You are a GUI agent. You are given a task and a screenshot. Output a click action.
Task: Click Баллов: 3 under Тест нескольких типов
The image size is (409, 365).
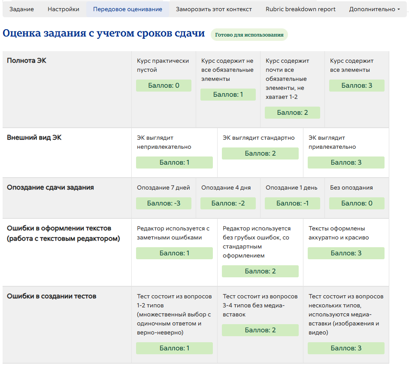(346, 348)
